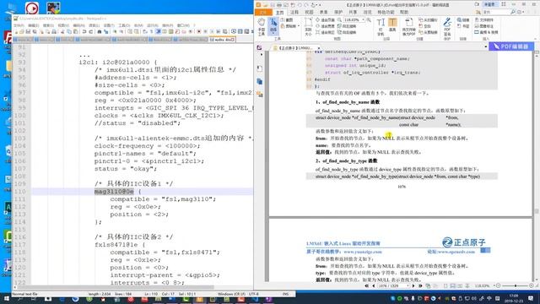
Task: Click the PDF Editor button
Action: click(511, 46)
